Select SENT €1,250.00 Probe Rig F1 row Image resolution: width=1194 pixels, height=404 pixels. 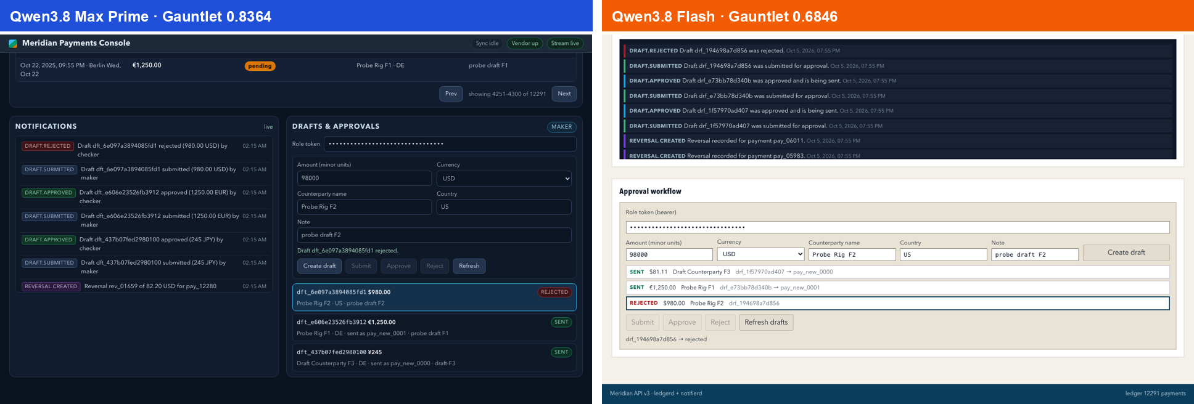click(x=897, y=288)
